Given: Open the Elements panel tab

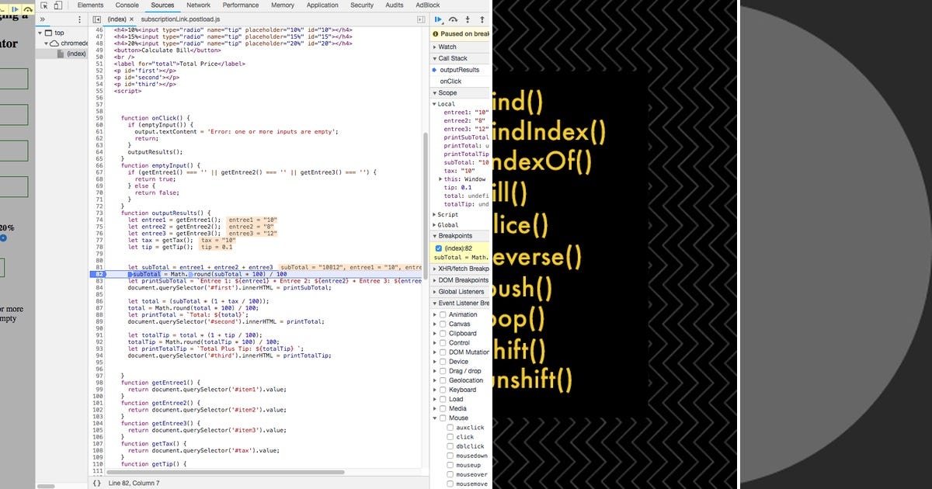Looking at the screenshot, I should point(90,5).
